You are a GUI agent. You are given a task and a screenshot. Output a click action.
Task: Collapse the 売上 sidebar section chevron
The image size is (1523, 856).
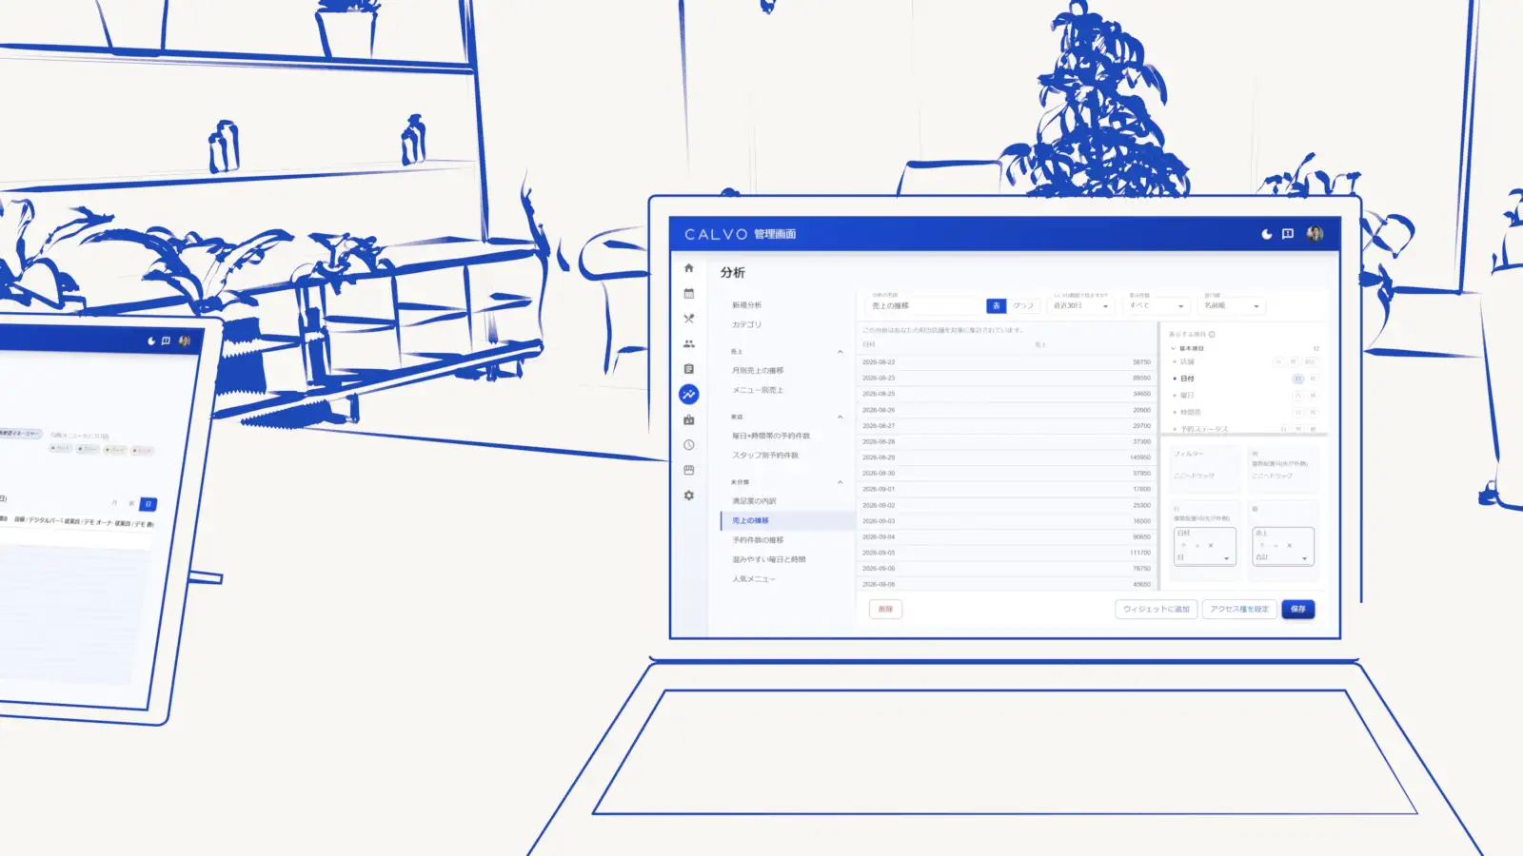[x=840, y=352]
